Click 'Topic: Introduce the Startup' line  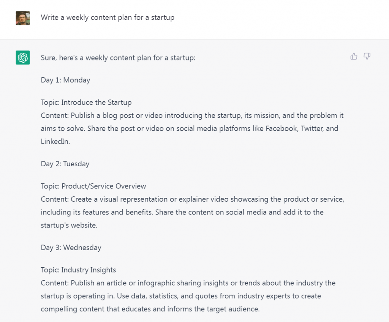click(x=86, y=103)
